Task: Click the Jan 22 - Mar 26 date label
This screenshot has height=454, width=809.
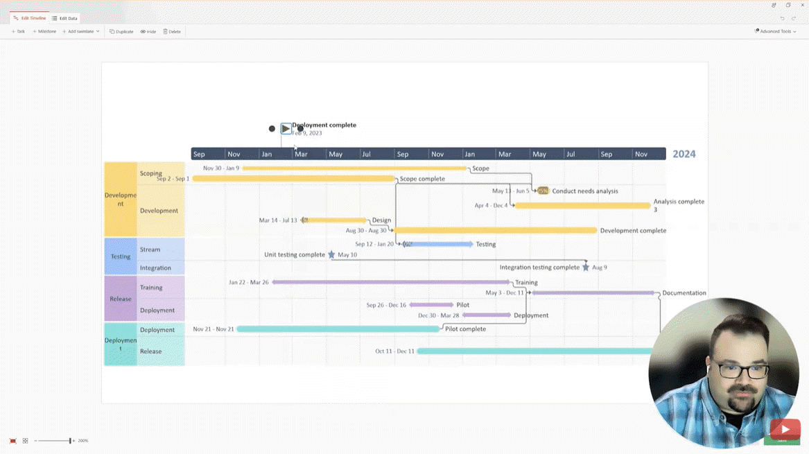Action: [249, 282]
